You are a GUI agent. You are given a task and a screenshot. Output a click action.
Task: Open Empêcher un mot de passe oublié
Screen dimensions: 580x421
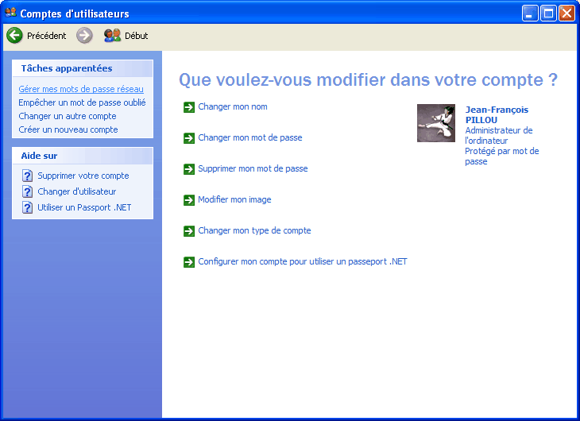pyautogui.click(x=82, y=102)
